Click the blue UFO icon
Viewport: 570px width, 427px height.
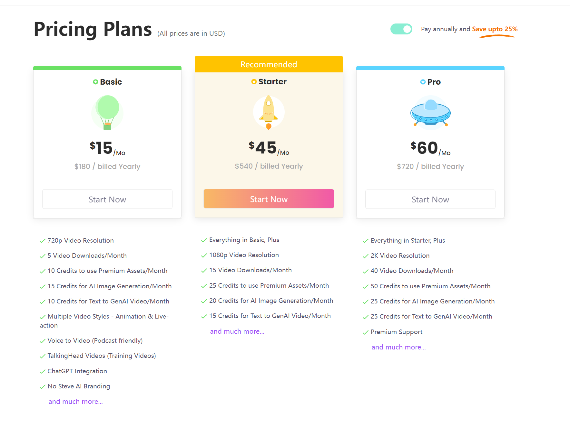point(430,113)
